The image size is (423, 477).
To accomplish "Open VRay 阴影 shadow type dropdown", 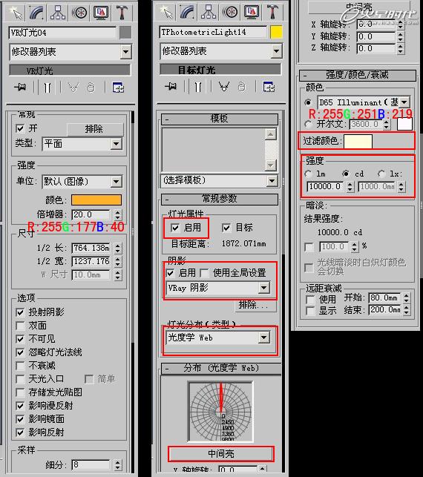I will pos(218,288).
